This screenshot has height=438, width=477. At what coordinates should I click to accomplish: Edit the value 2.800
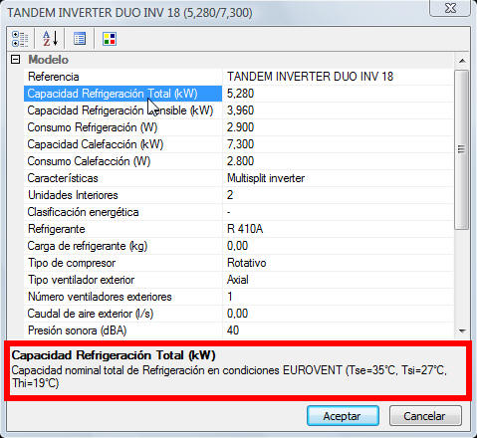[338, 161]
